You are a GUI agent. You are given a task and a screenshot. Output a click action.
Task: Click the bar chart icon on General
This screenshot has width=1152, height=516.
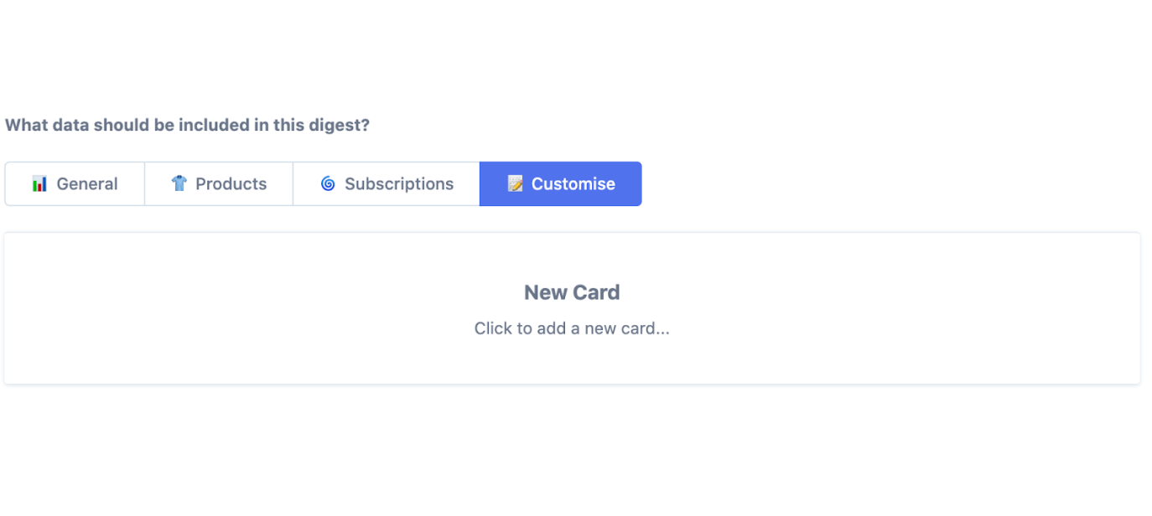pyautogui.click(x=39, y=184)
